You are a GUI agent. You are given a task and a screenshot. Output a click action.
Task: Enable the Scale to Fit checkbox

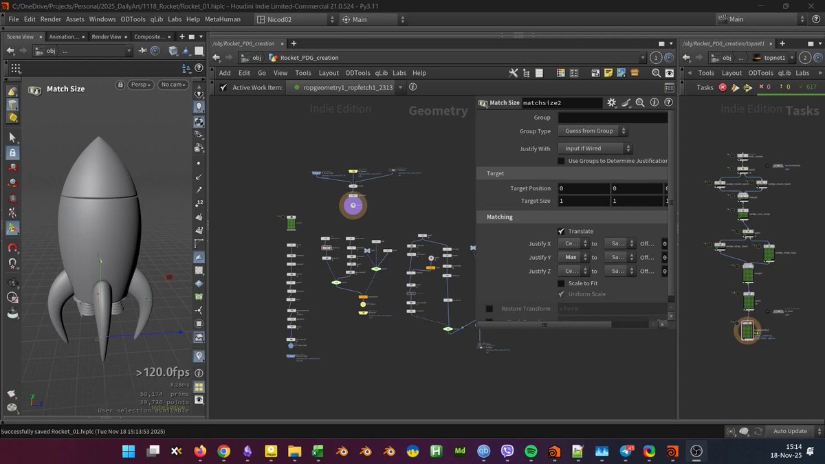[x=562, y=283]
